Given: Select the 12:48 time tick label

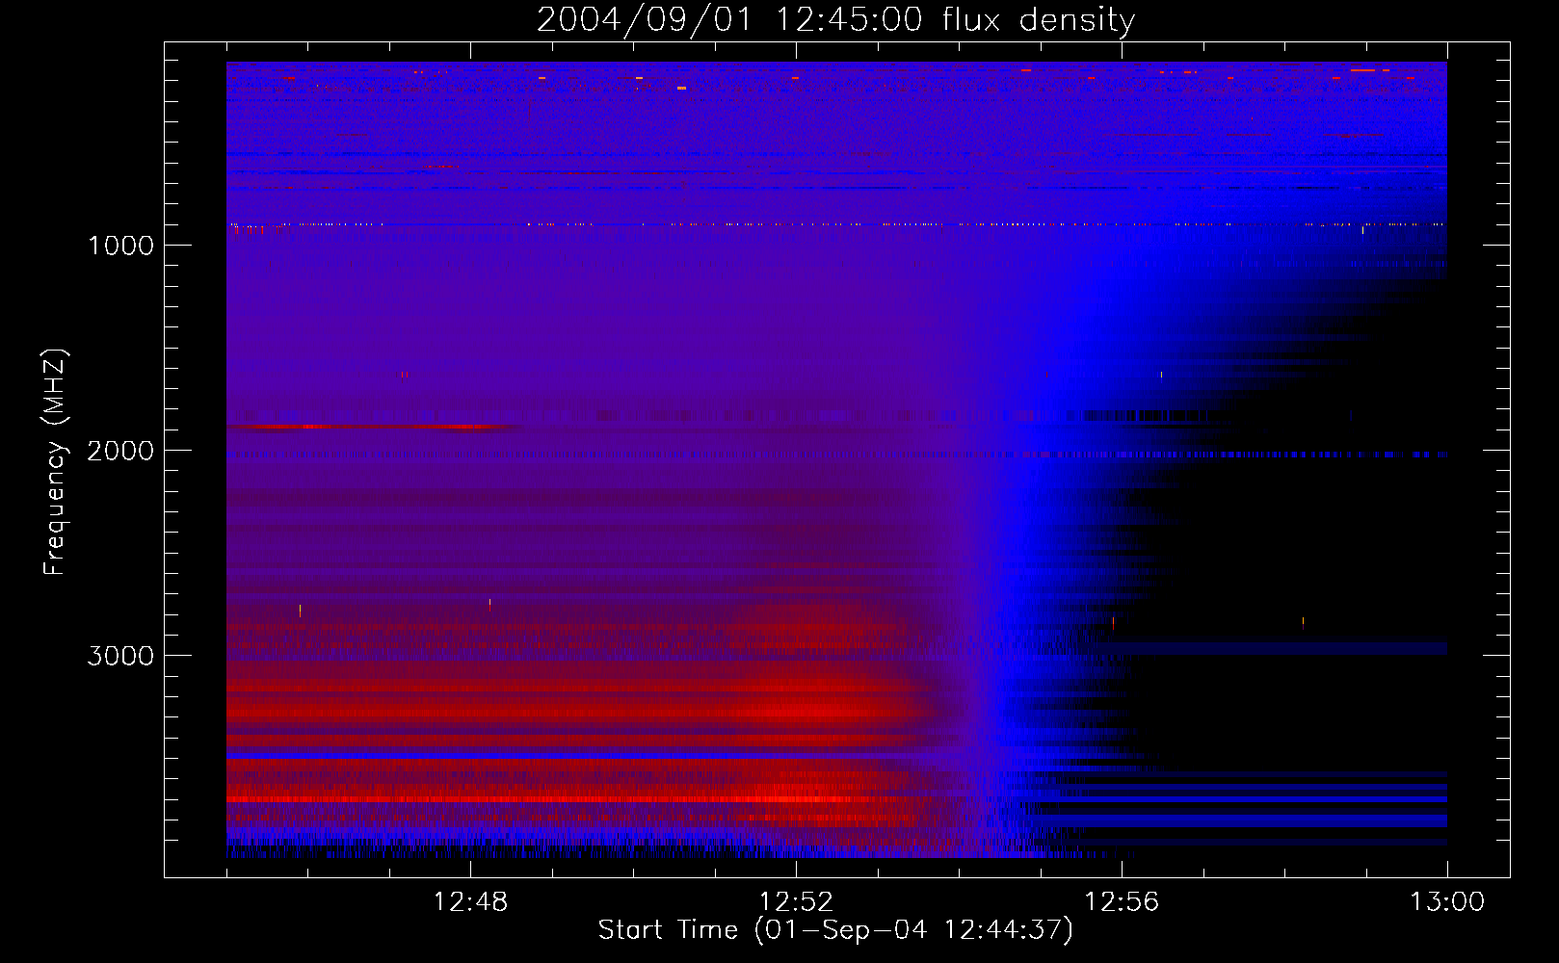Looking at the screenshot, I should pyautogui.click(x=470, y=902).
